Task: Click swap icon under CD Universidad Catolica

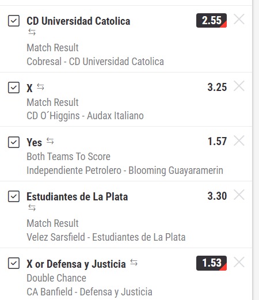Action: [32, 32]
